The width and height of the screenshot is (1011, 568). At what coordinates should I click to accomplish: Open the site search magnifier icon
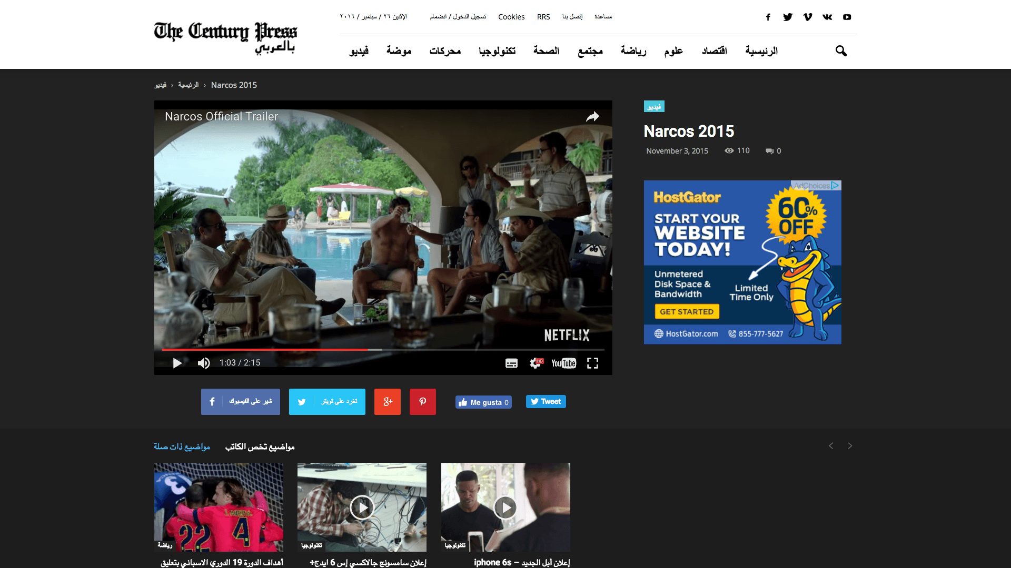point(841,50)
